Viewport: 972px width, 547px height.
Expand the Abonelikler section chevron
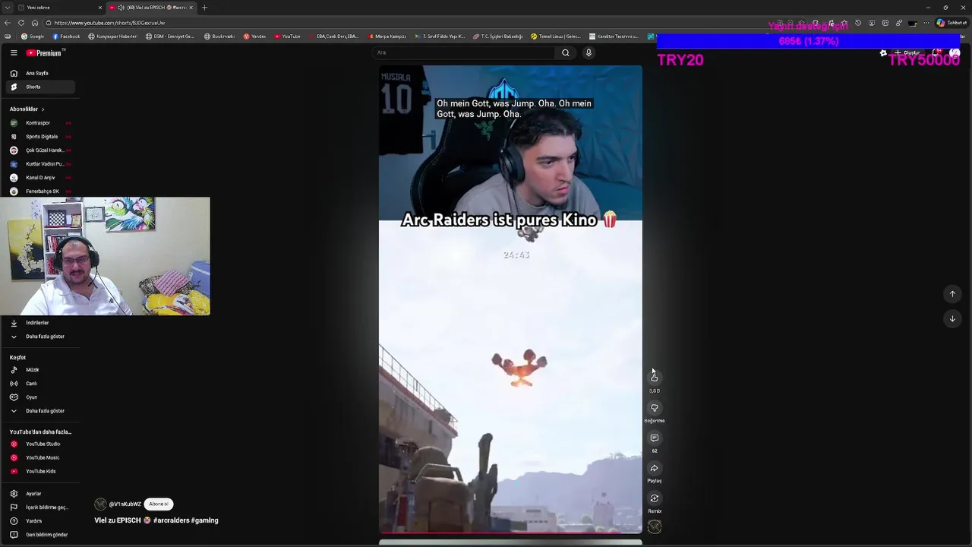[43, 109]
